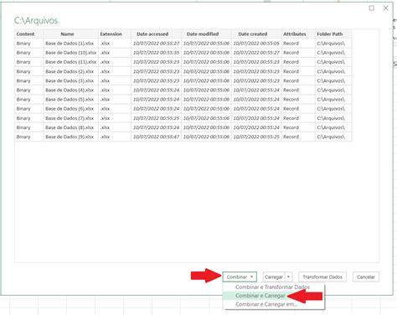Select Base de Dados (6).xlsx name cell
397x315 pixels.
[x=70, y=109]
